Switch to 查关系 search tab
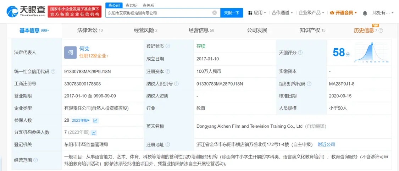The height and width of the screenshot is (171, 399). click(148, 5)
